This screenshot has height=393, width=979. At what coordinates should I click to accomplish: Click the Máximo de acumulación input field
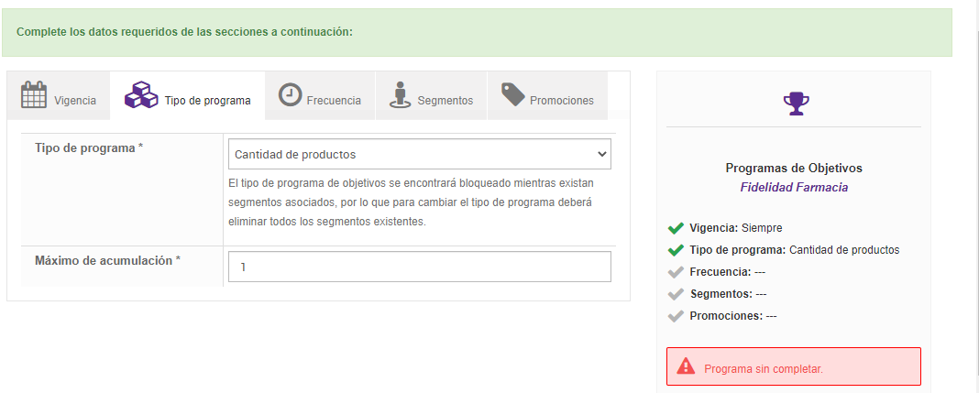coord(419,267)
